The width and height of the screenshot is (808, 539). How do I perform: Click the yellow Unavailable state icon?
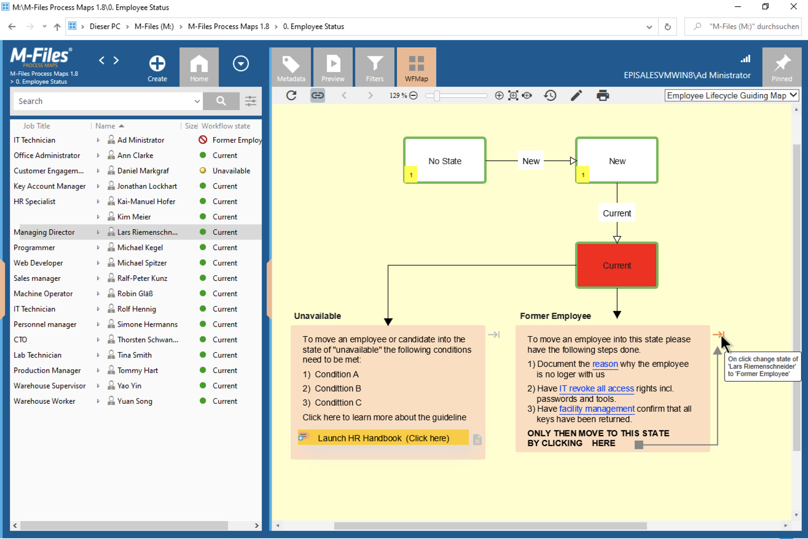coord(203,171)
